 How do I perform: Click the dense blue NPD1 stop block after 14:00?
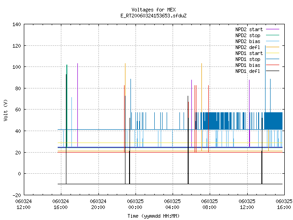click(x=273, y=121)
